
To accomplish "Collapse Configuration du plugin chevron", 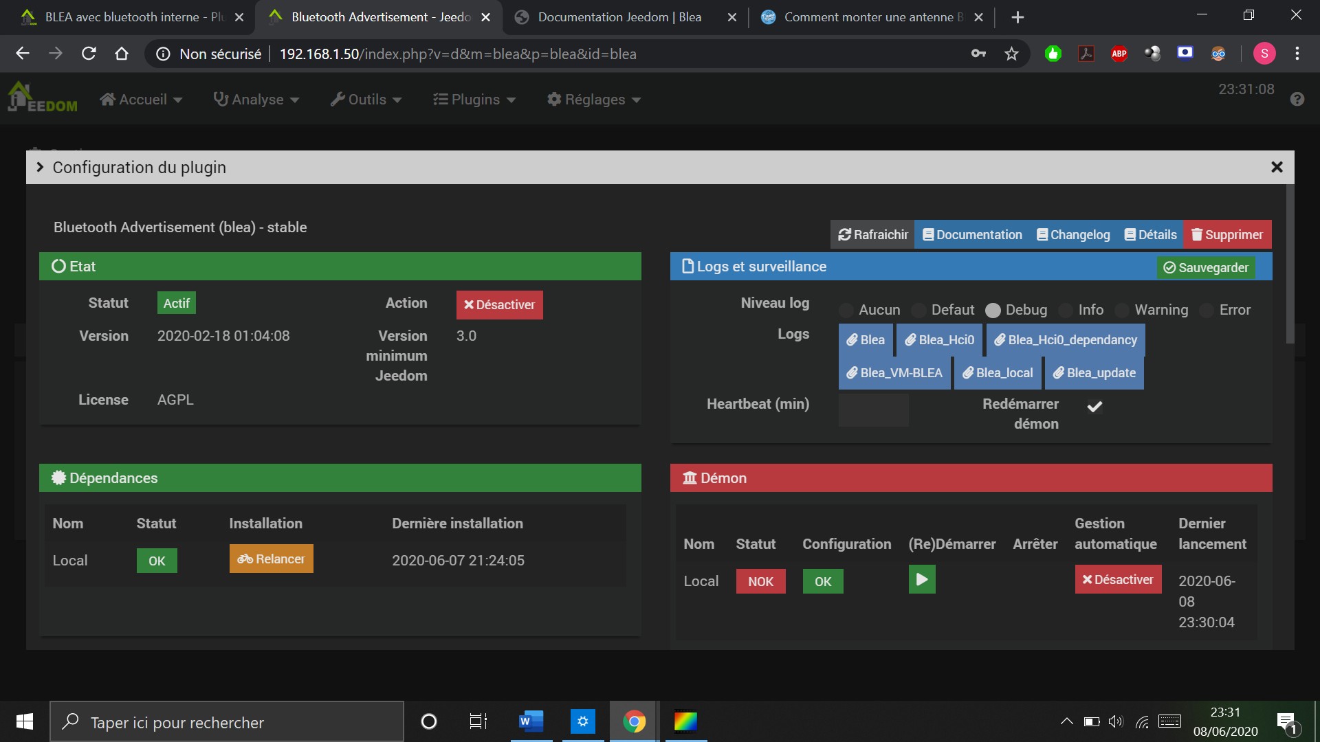I will click(x=40, y=167).
